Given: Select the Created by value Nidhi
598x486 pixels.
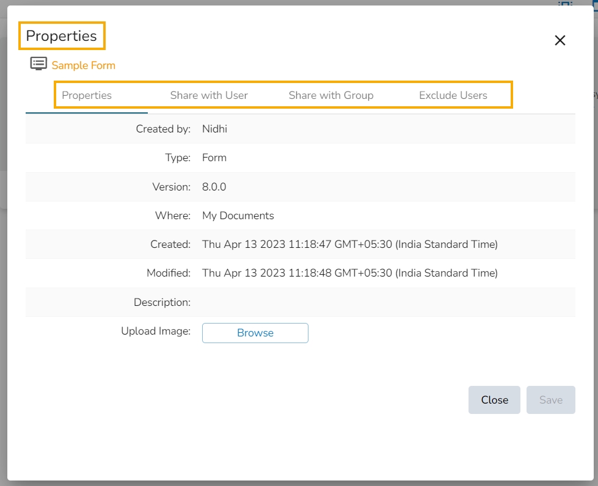Looking at the screenshot, I should (215, 129).
